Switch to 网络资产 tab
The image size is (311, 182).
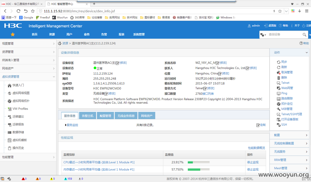pyautogui.click(x=147, y=116)
